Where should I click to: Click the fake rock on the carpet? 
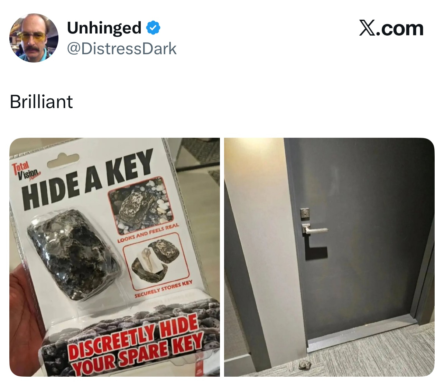[304, 365]
